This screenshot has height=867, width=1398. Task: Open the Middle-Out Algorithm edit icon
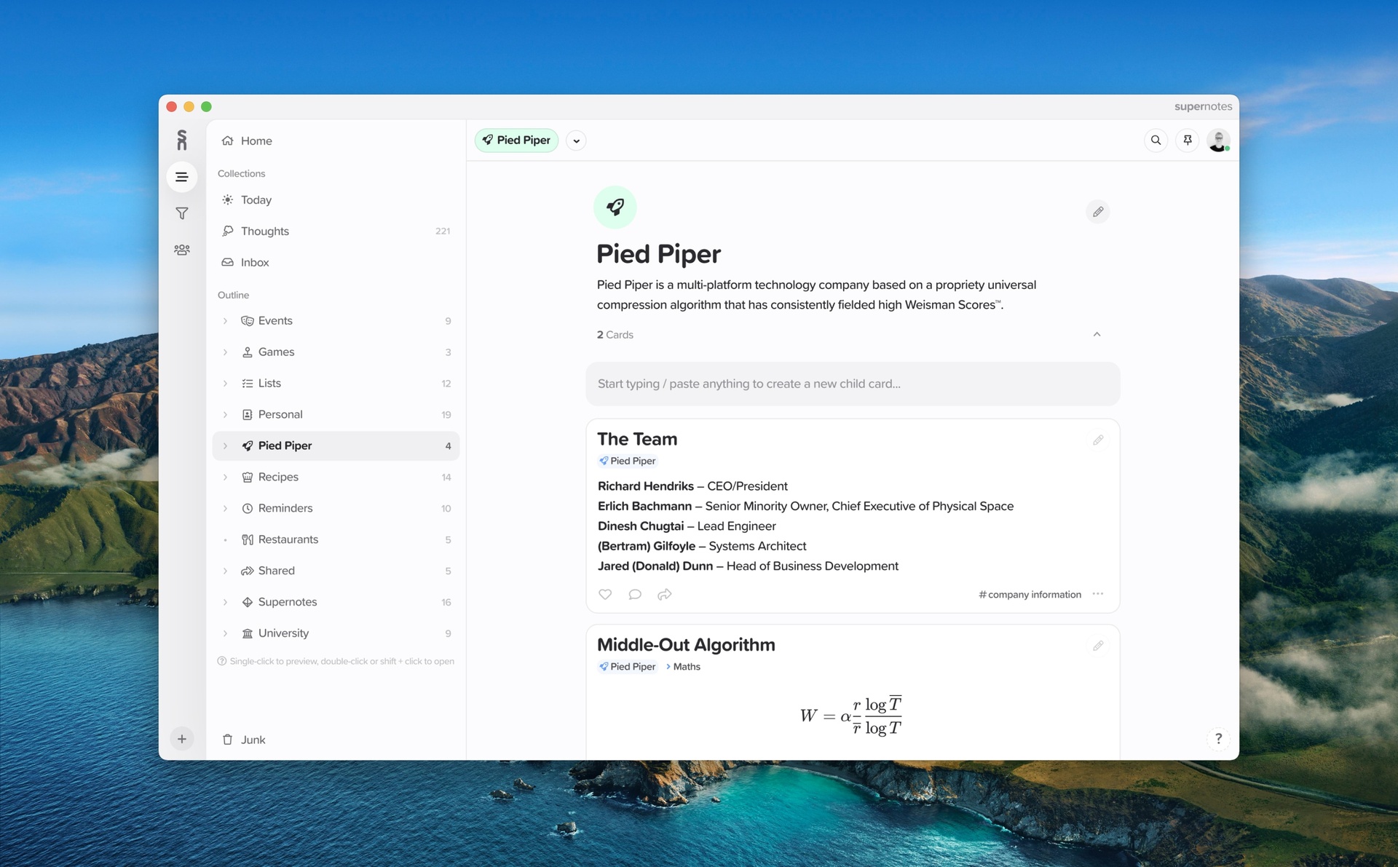[1098, 646]
